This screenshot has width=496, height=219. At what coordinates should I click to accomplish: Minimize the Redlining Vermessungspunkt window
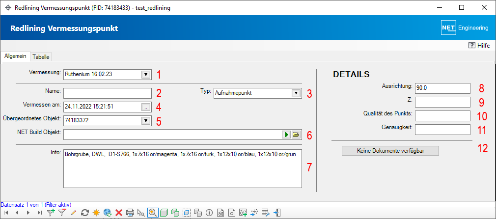click(x=439, y=7)
